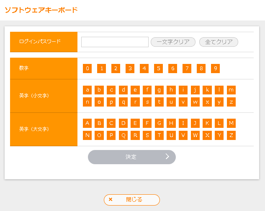The image size is (265, 211).
Task: Confirm with the 決定 button
Action: [x=131, y=157]
